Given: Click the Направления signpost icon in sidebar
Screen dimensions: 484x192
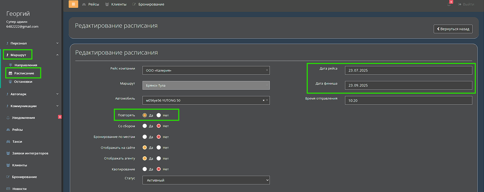Looking at the screenshot, I should pyautogui.click(x=10, y=65).
